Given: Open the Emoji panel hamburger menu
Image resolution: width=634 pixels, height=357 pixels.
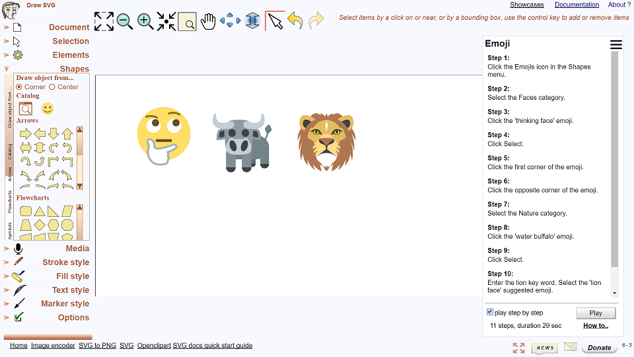Looking at the screenshot, I should (616, 44).
